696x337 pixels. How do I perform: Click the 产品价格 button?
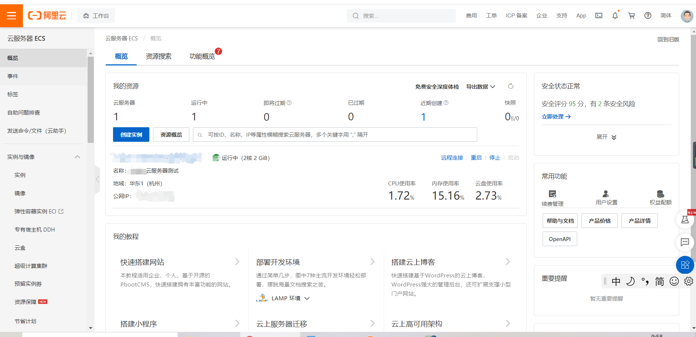click(x=600, y=221)
